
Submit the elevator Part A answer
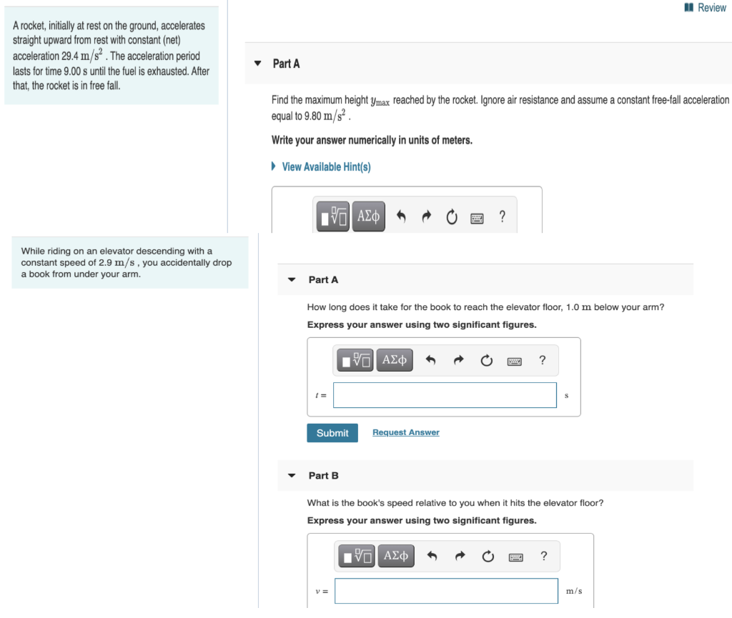point(332,432)
